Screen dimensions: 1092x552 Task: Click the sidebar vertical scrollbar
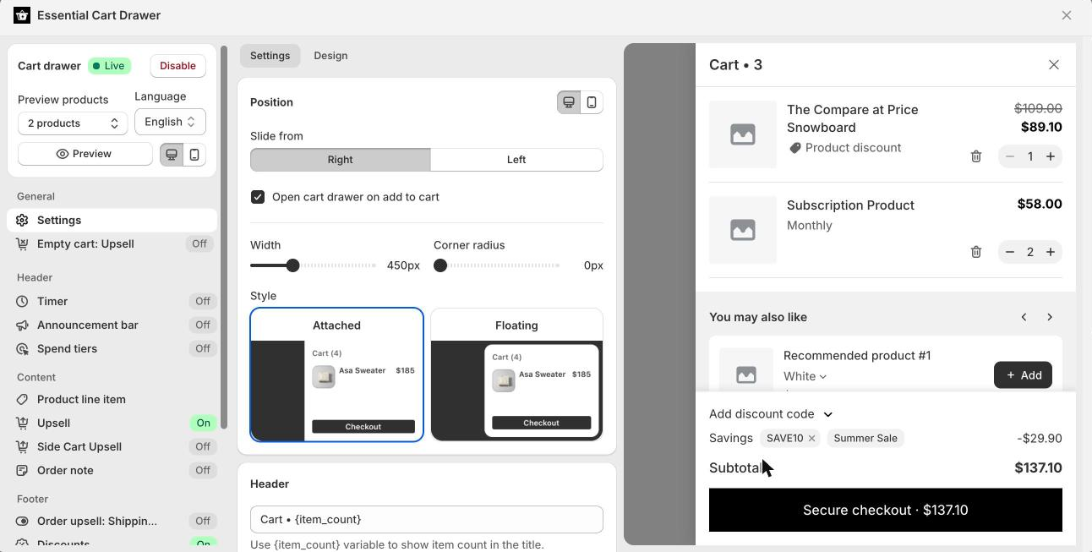coord(224,237)
